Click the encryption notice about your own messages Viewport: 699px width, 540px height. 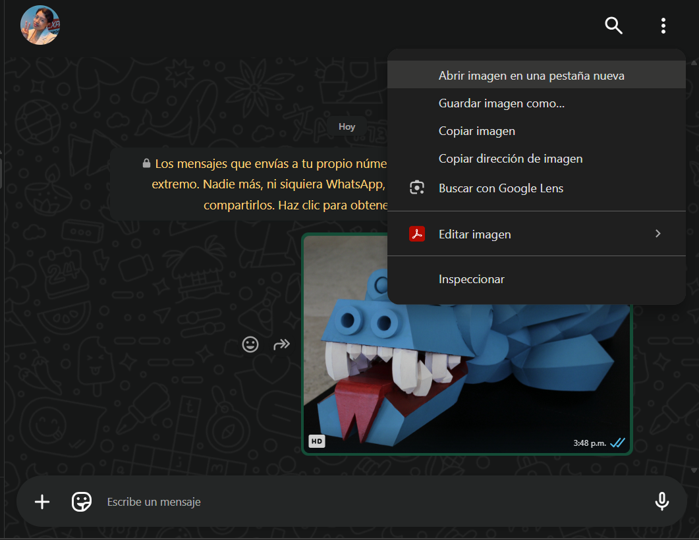[264, 184]
